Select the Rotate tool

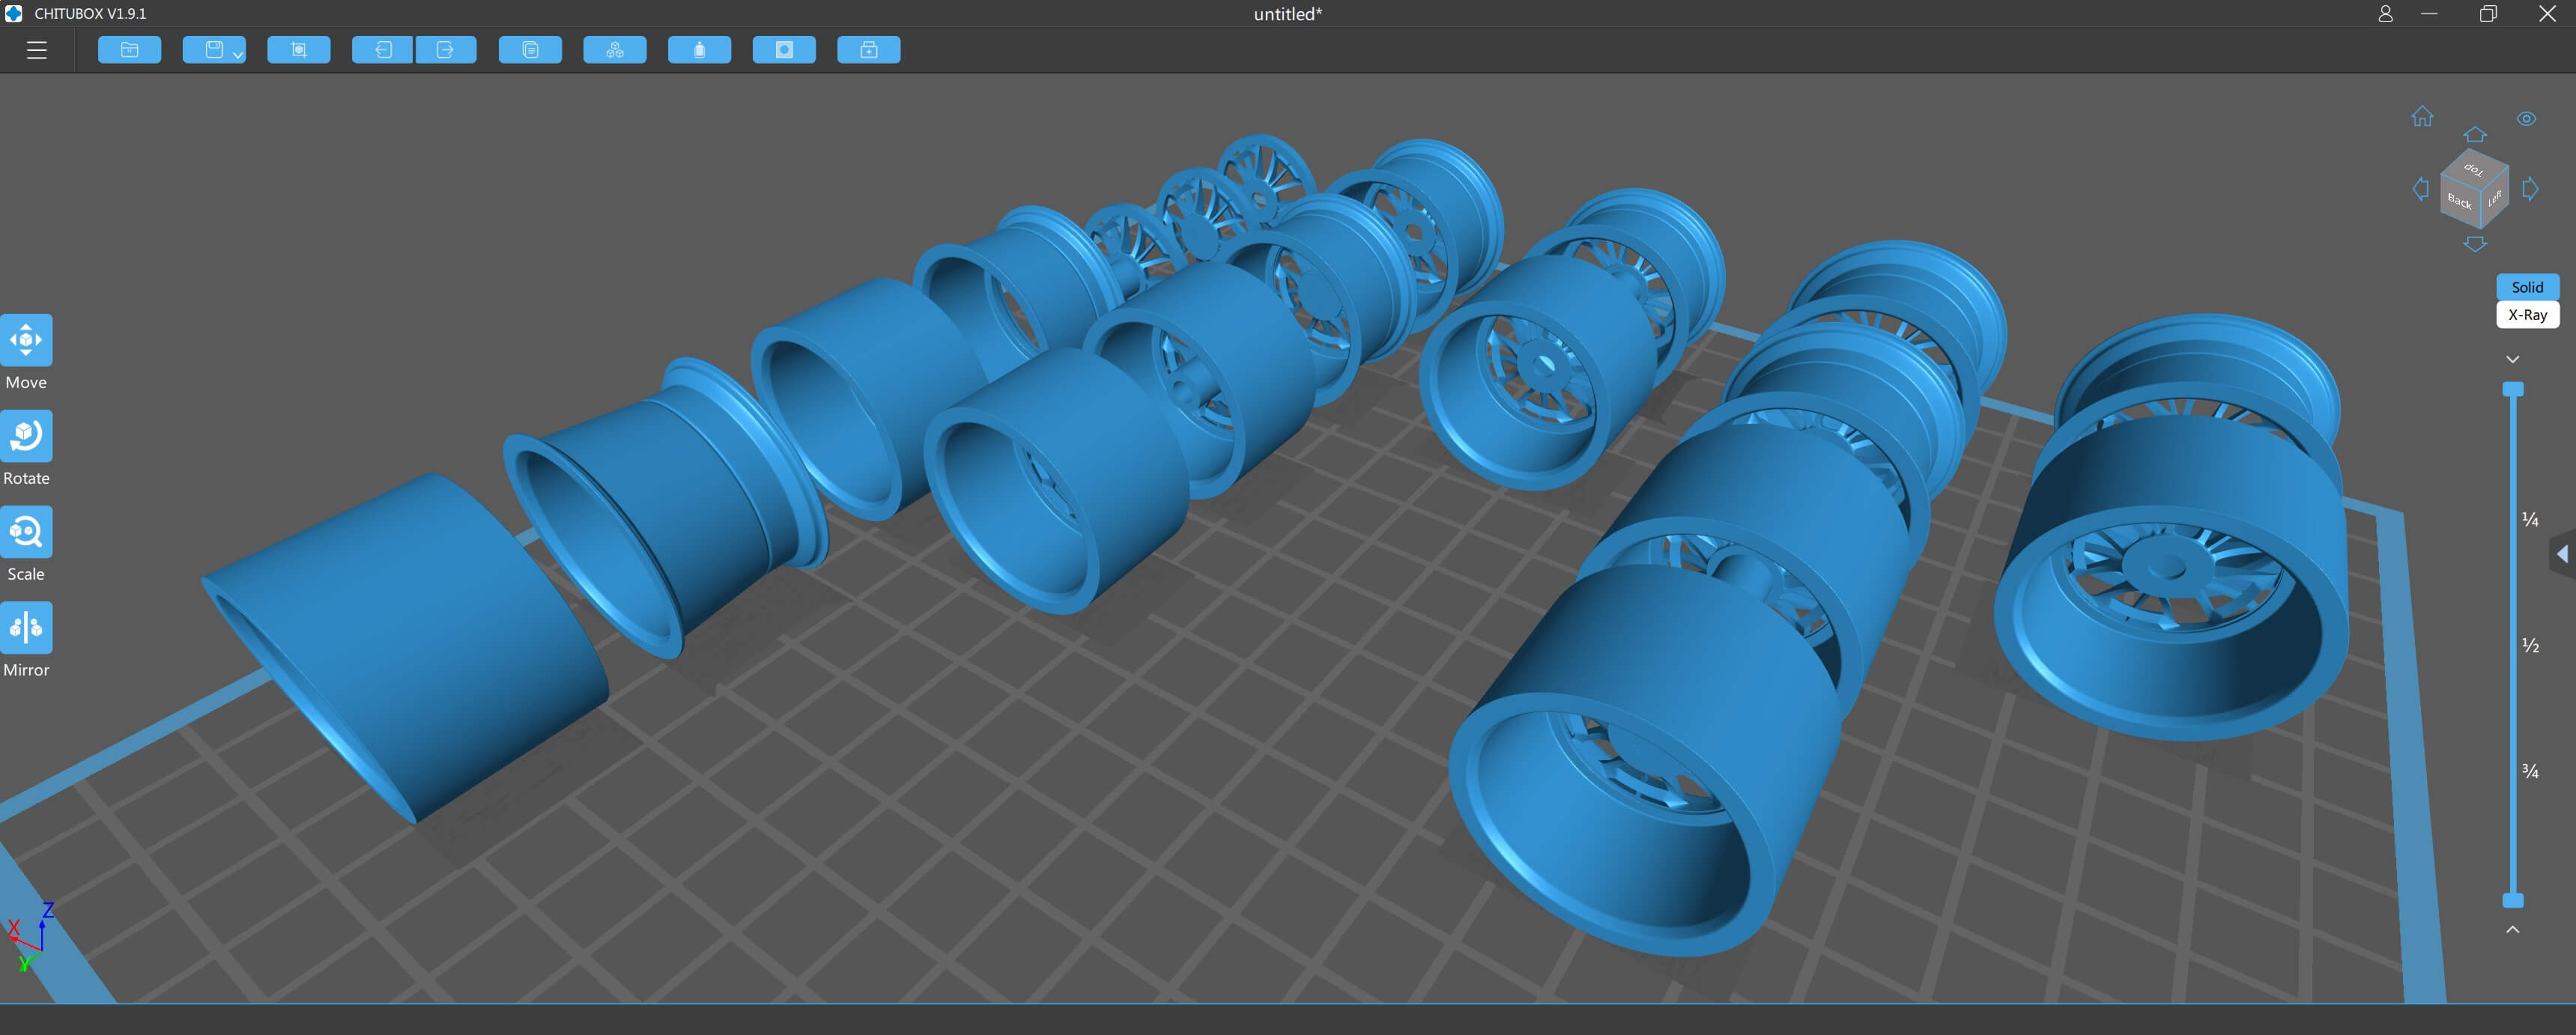point(26,437)
